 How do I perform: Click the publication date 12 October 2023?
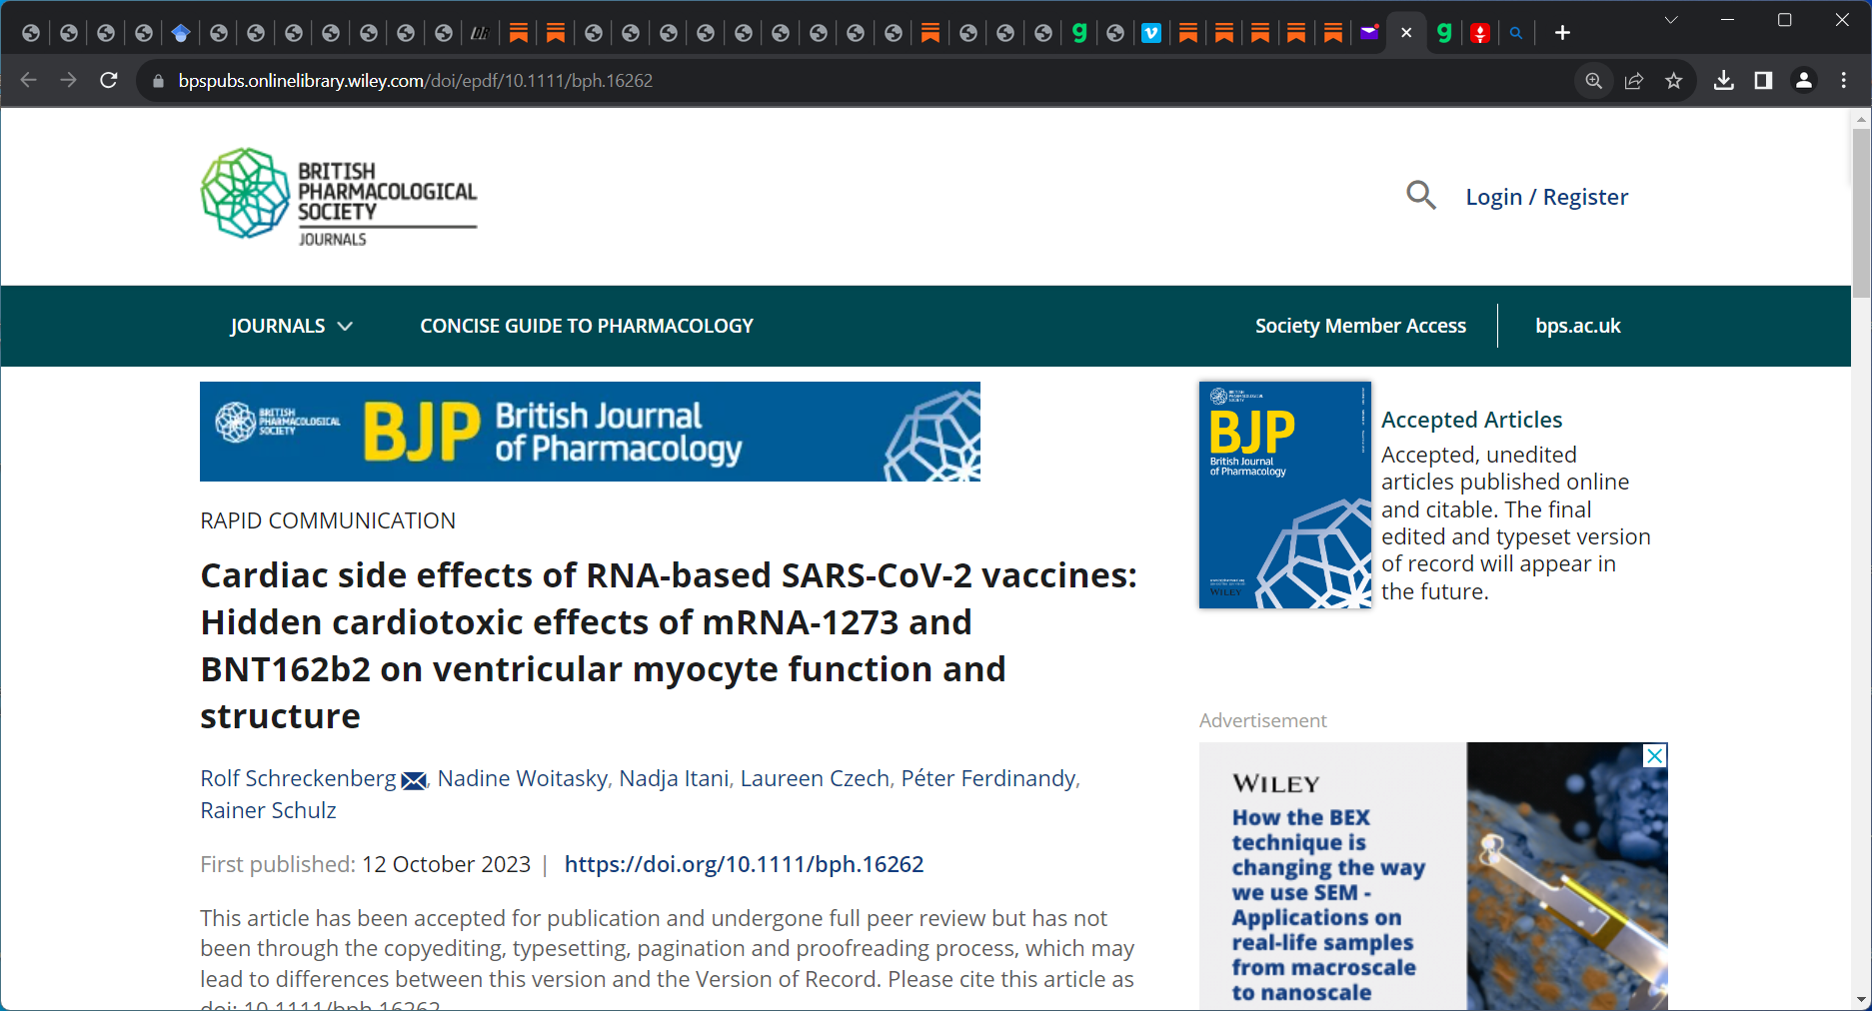tap(446, 864)
